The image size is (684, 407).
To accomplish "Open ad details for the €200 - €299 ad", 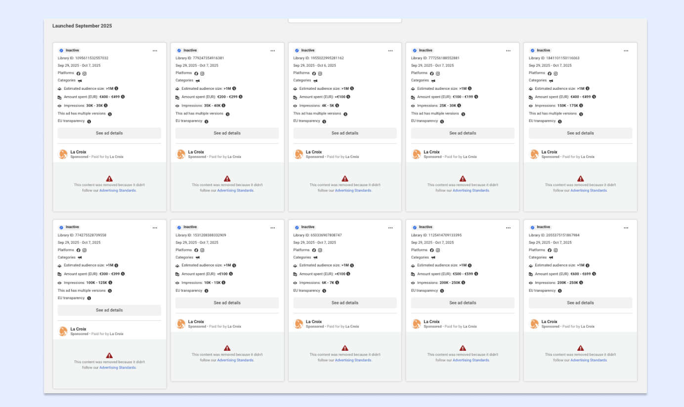I will 227,133.
